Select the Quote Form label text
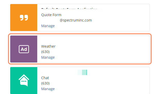The height and width of the screenshot is (94, 164). (x=51, y=15)
